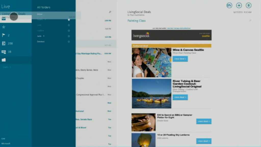Click view deal for Floating Sky Lanterns
Viewport: 261px width, 147px height.
click(204, 141)
